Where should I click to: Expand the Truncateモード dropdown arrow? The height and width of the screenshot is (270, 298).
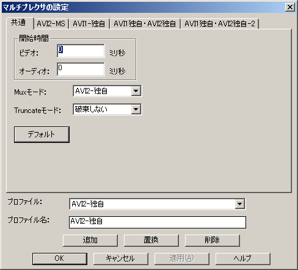(136, 109)
